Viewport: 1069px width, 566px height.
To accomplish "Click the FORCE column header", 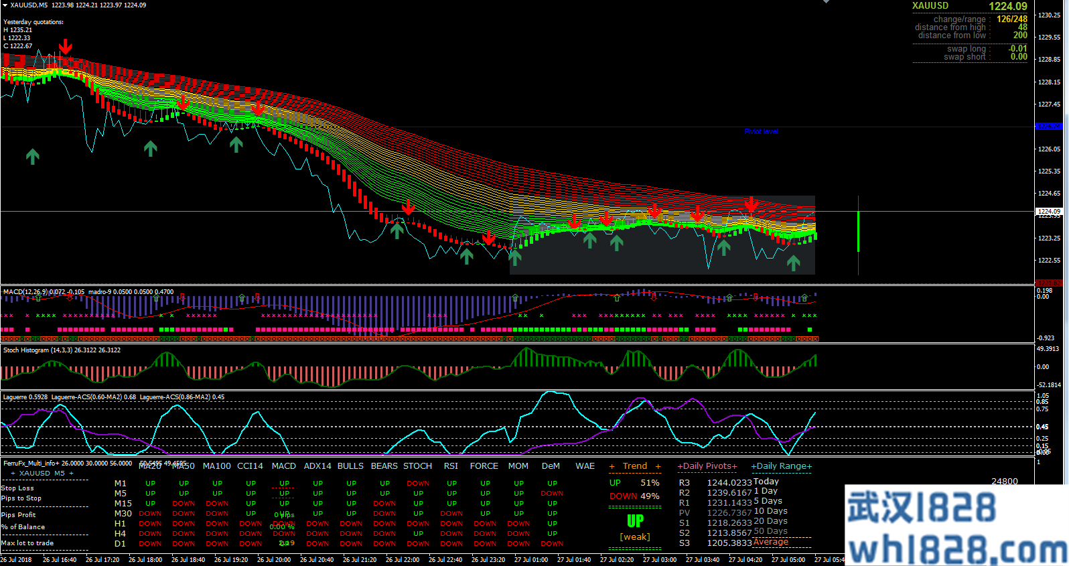I will tap(484, 466).
